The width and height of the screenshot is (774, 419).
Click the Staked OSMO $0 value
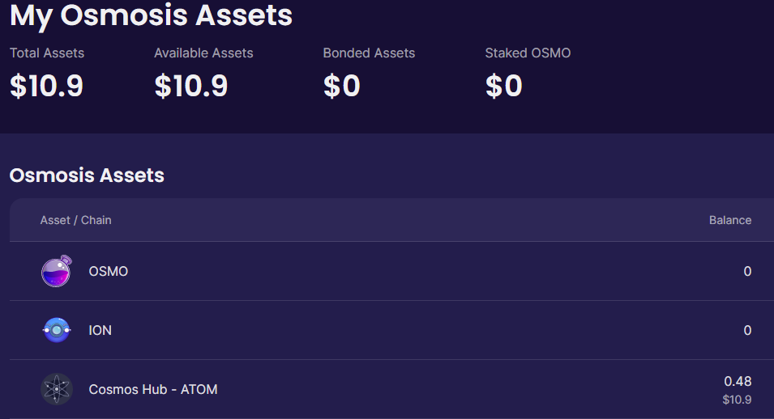coord(503,86)
